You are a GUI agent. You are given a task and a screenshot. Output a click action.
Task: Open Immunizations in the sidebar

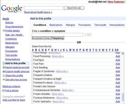[x=13, y=59]
